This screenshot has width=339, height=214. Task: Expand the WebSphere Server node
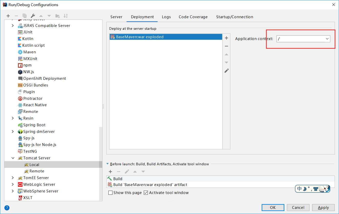point(13,191)
